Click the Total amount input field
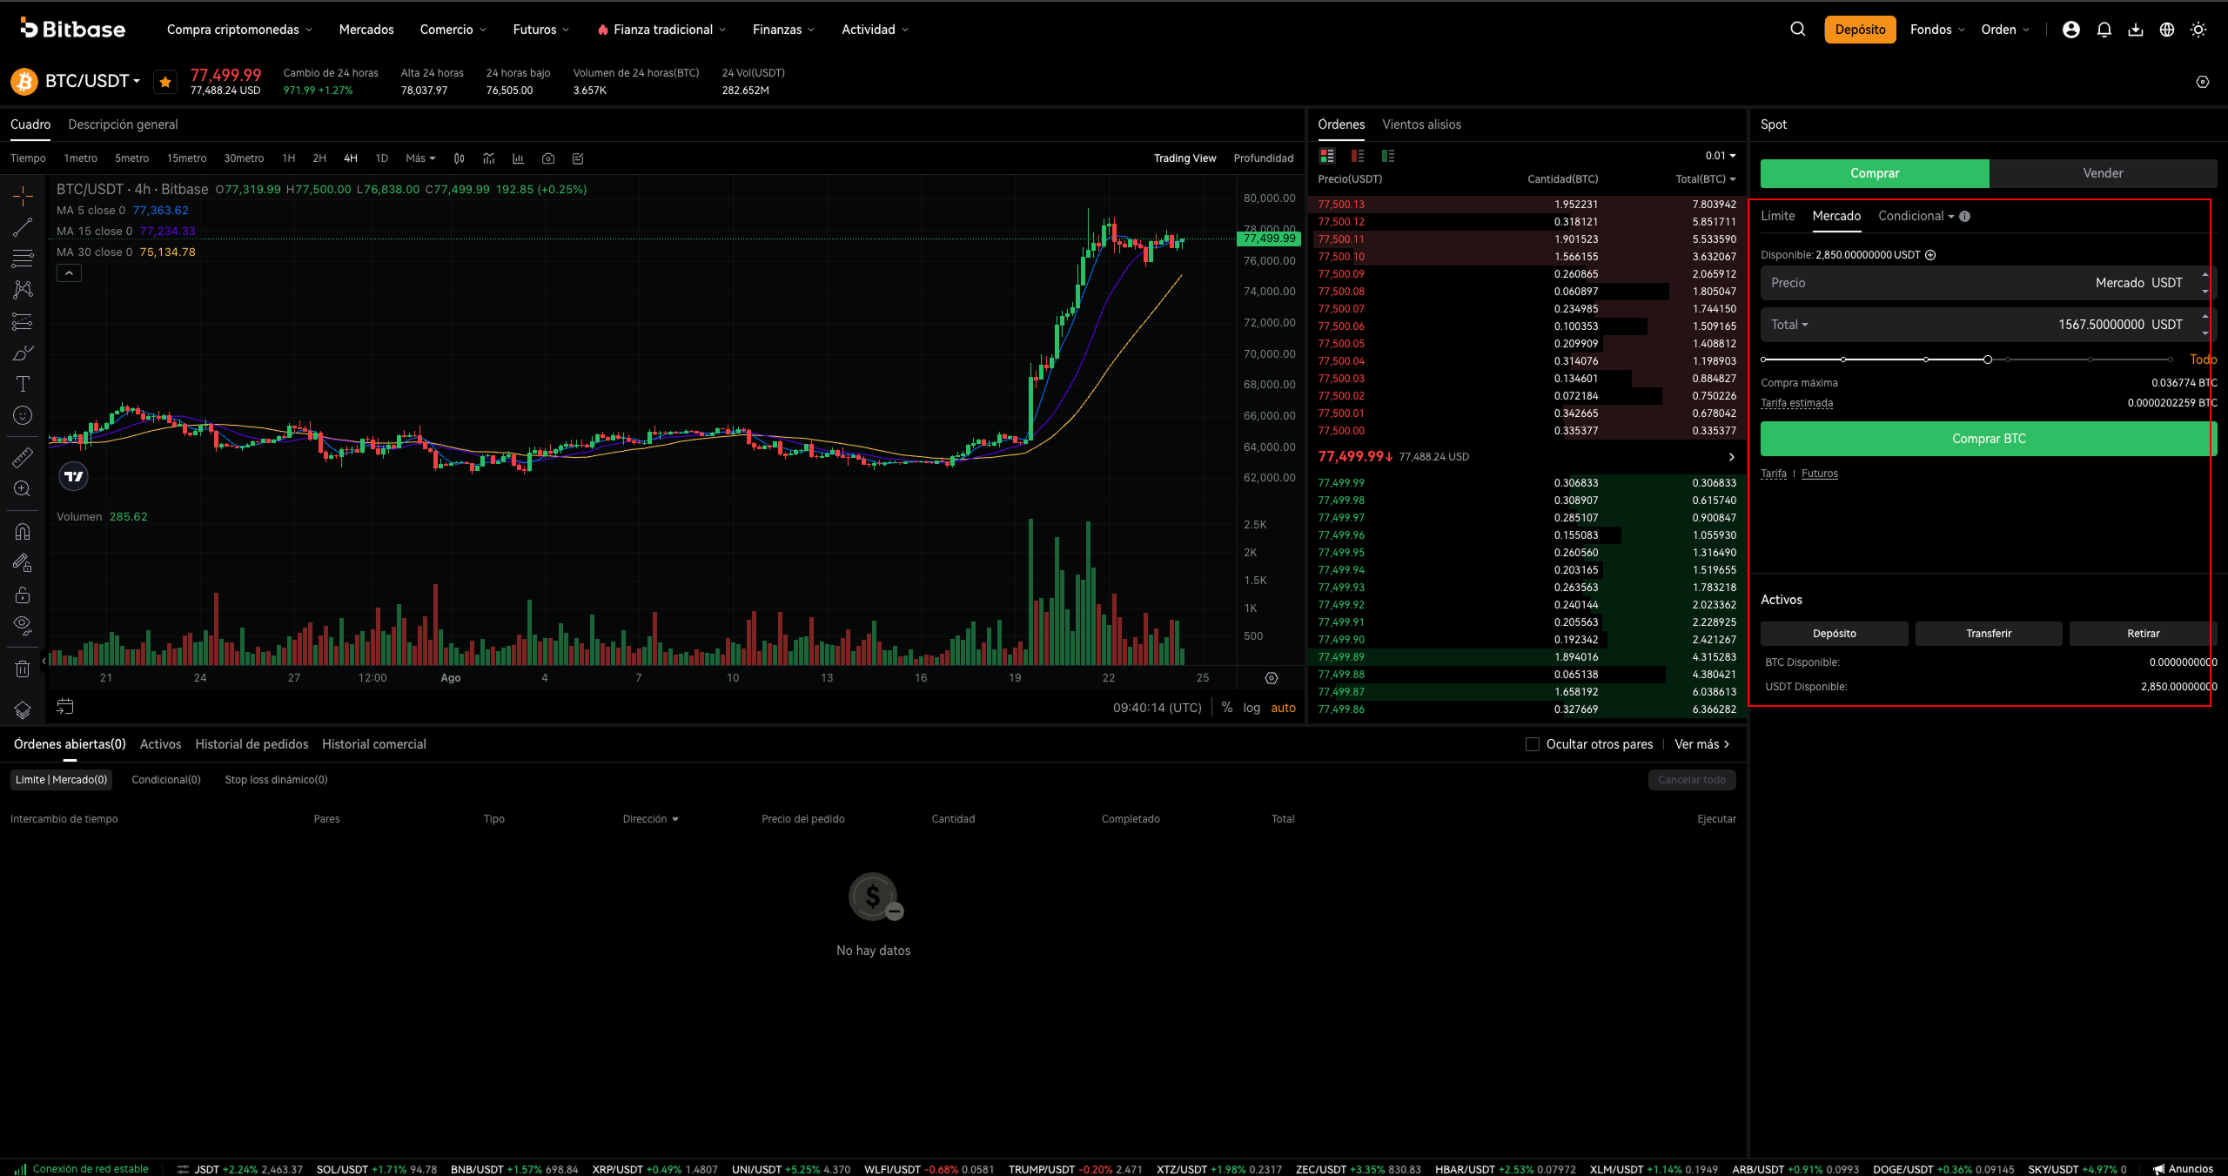 (x=1988, y=325)
